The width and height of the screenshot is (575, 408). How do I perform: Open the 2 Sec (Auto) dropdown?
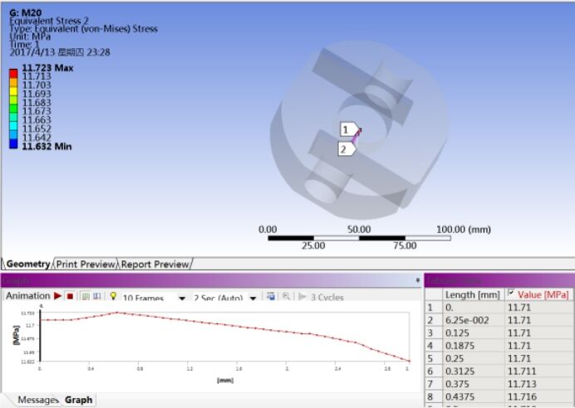point(252,298)
